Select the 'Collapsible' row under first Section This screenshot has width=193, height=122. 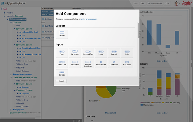20,67
